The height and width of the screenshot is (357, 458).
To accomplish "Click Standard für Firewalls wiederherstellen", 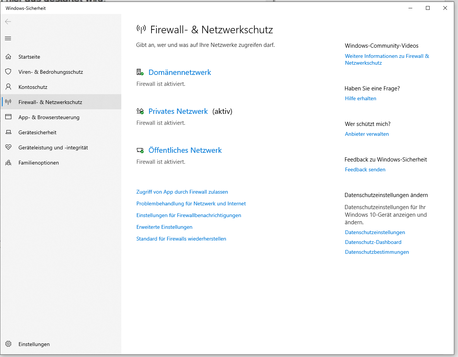I will pyautogui.click(x=181, y=239).
